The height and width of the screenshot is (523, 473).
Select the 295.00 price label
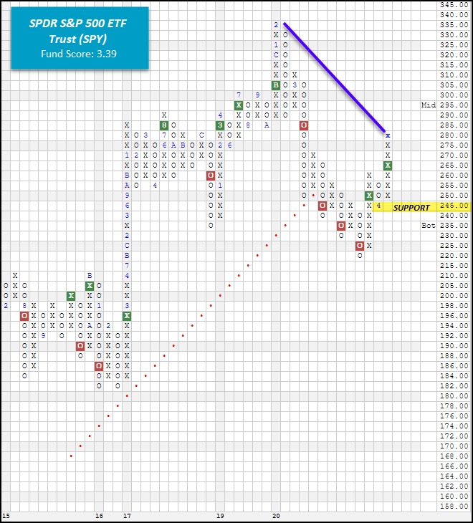coord(454,105)
